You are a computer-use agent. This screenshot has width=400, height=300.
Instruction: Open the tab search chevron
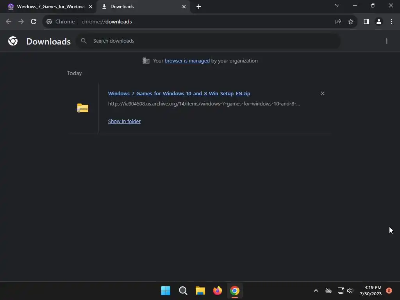[x=337, y=5]
